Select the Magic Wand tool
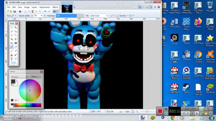216x121 pixels. (x=12, y=39)
